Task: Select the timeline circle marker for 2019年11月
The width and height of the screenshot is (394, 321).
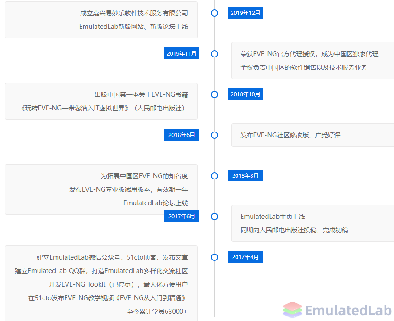Action: [214, 54]
